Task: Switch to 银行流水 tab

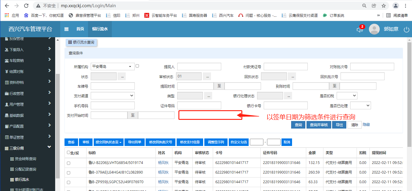Action: coord(100,29)
